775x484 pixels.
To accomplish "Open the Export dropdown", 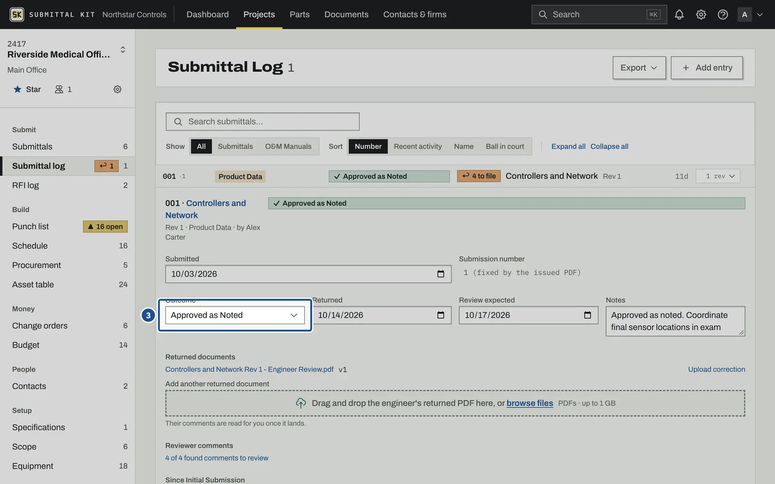I will coord(639,68).
